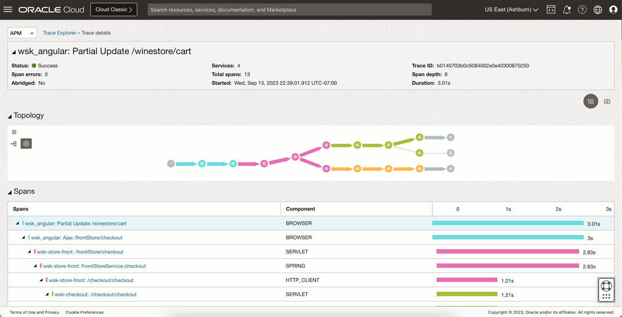This screenshot has width=622, height=317.
Task: Collapse the Topology section
Action: (10, 116)
